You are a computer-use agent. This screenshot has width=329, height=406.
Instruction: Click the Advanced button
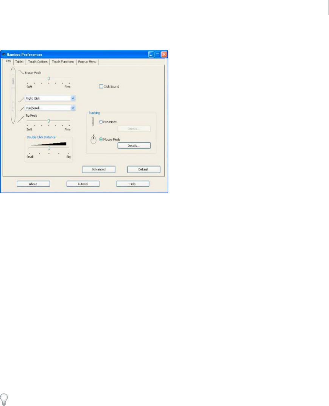click(98, 169)
